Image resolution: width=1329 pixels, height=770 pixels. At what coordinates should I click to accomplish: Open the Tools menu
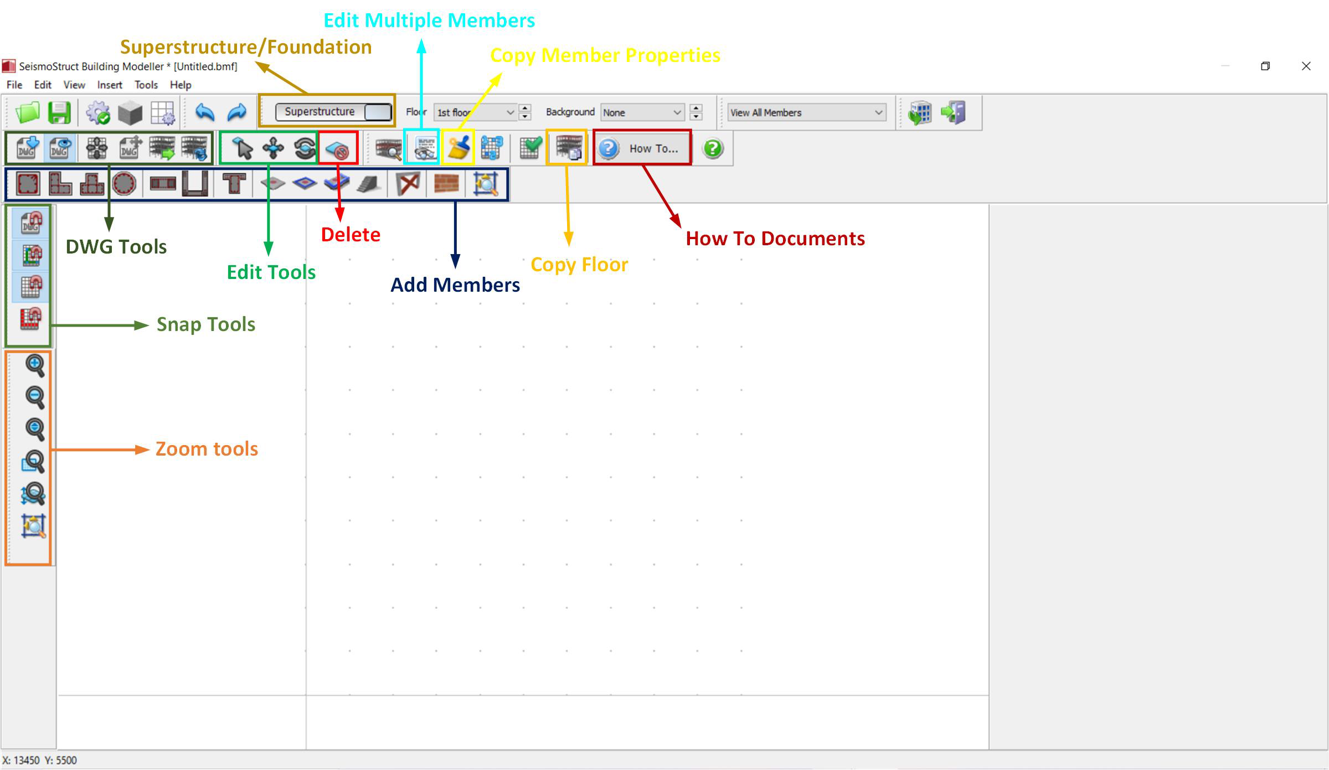pyautogui.click(x=146, y=85)
